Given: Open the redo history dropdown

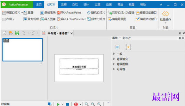Looking at the screenshot, I should pos(38,33).
